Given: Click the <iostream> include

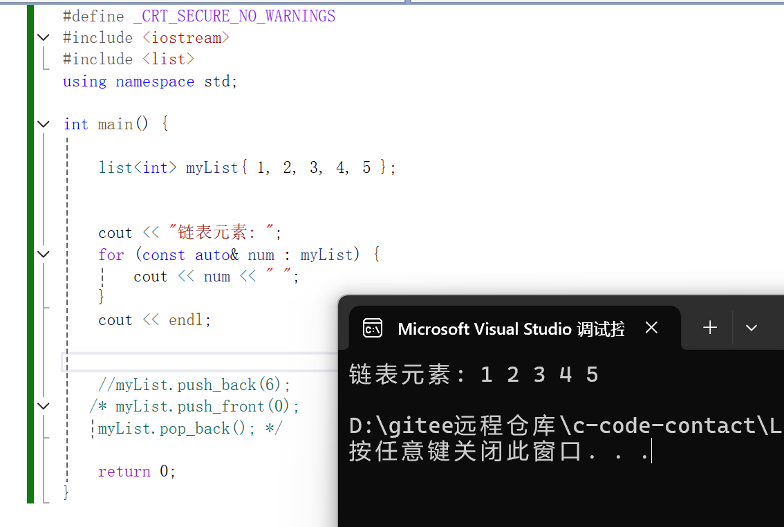Looking at the screenshot, I should [x=185, y=38].
